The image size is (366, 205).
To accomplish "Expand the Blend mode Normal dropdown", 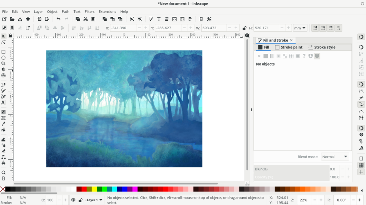I will (335, 157).
